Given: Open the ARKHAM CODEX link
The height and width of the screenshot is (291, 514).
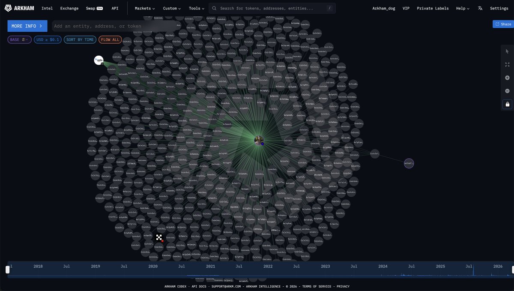Looking at the screenshot, I should (175, 286).
